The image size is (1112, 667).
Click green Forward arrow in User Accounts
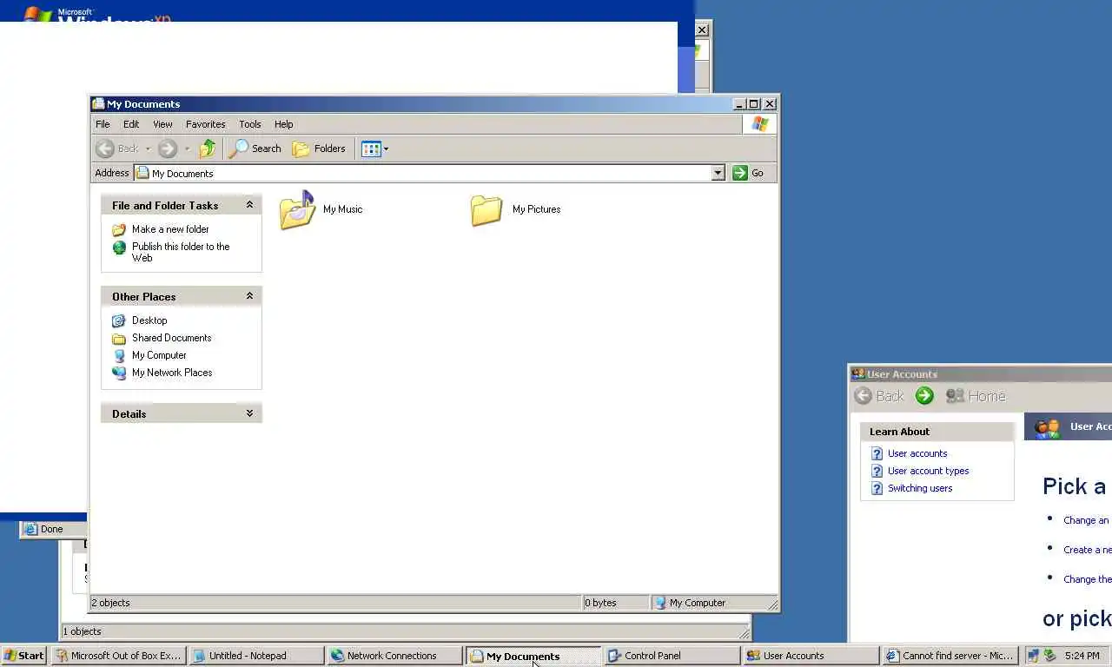click(x=924, y=396)
